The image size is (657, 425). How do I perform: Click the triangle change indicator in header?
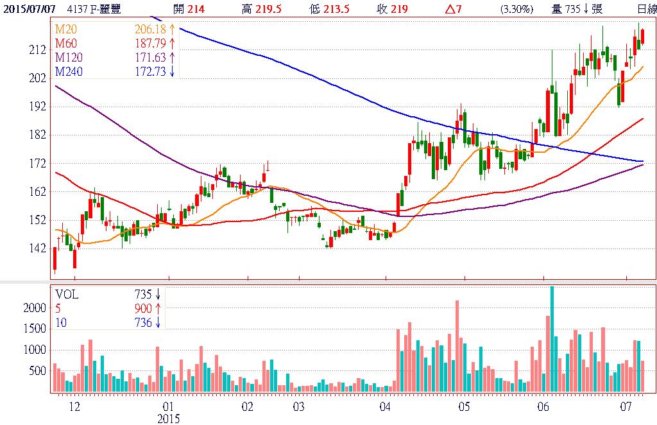[x=450, y=9]
